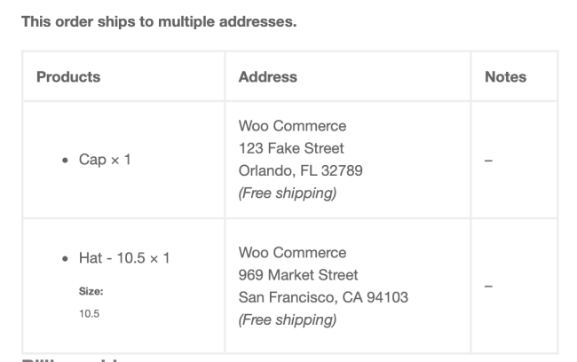
Task: Click the '123 Fake Street' address line
Action: click(x=291, y=148)
